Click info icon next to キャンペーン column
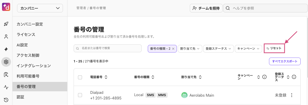 click(264, 77)
